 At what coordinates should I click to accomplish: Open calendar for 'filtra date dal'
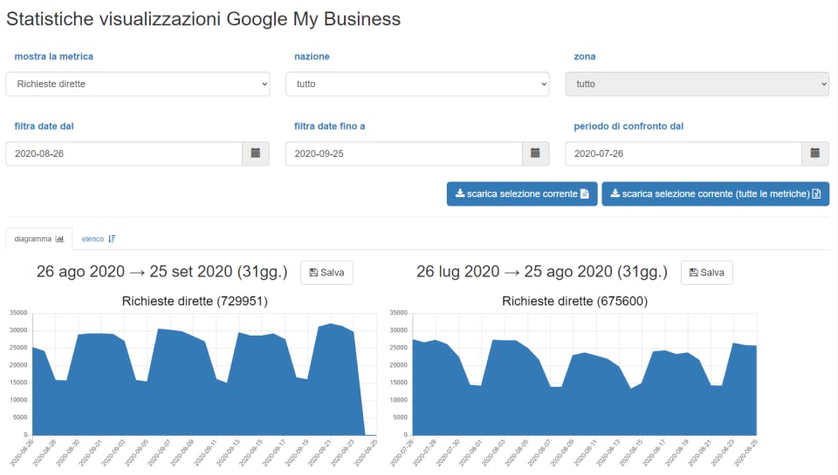256,153
